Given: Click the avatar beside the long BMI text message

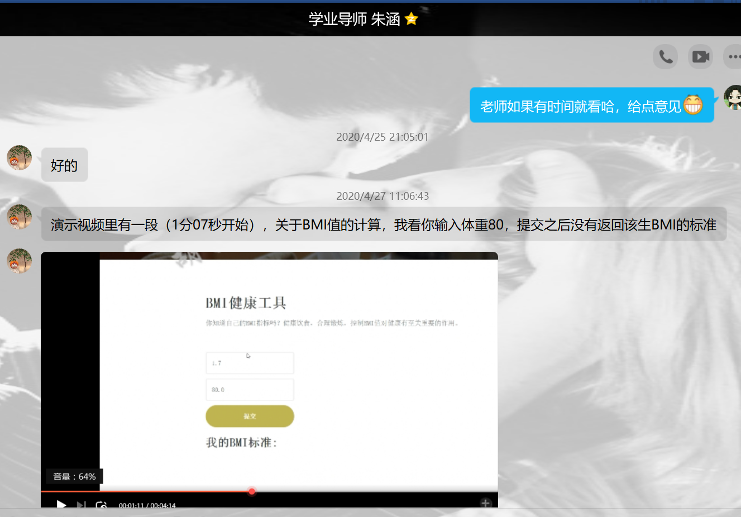Looking at the screenshot, I should point(20,217).
